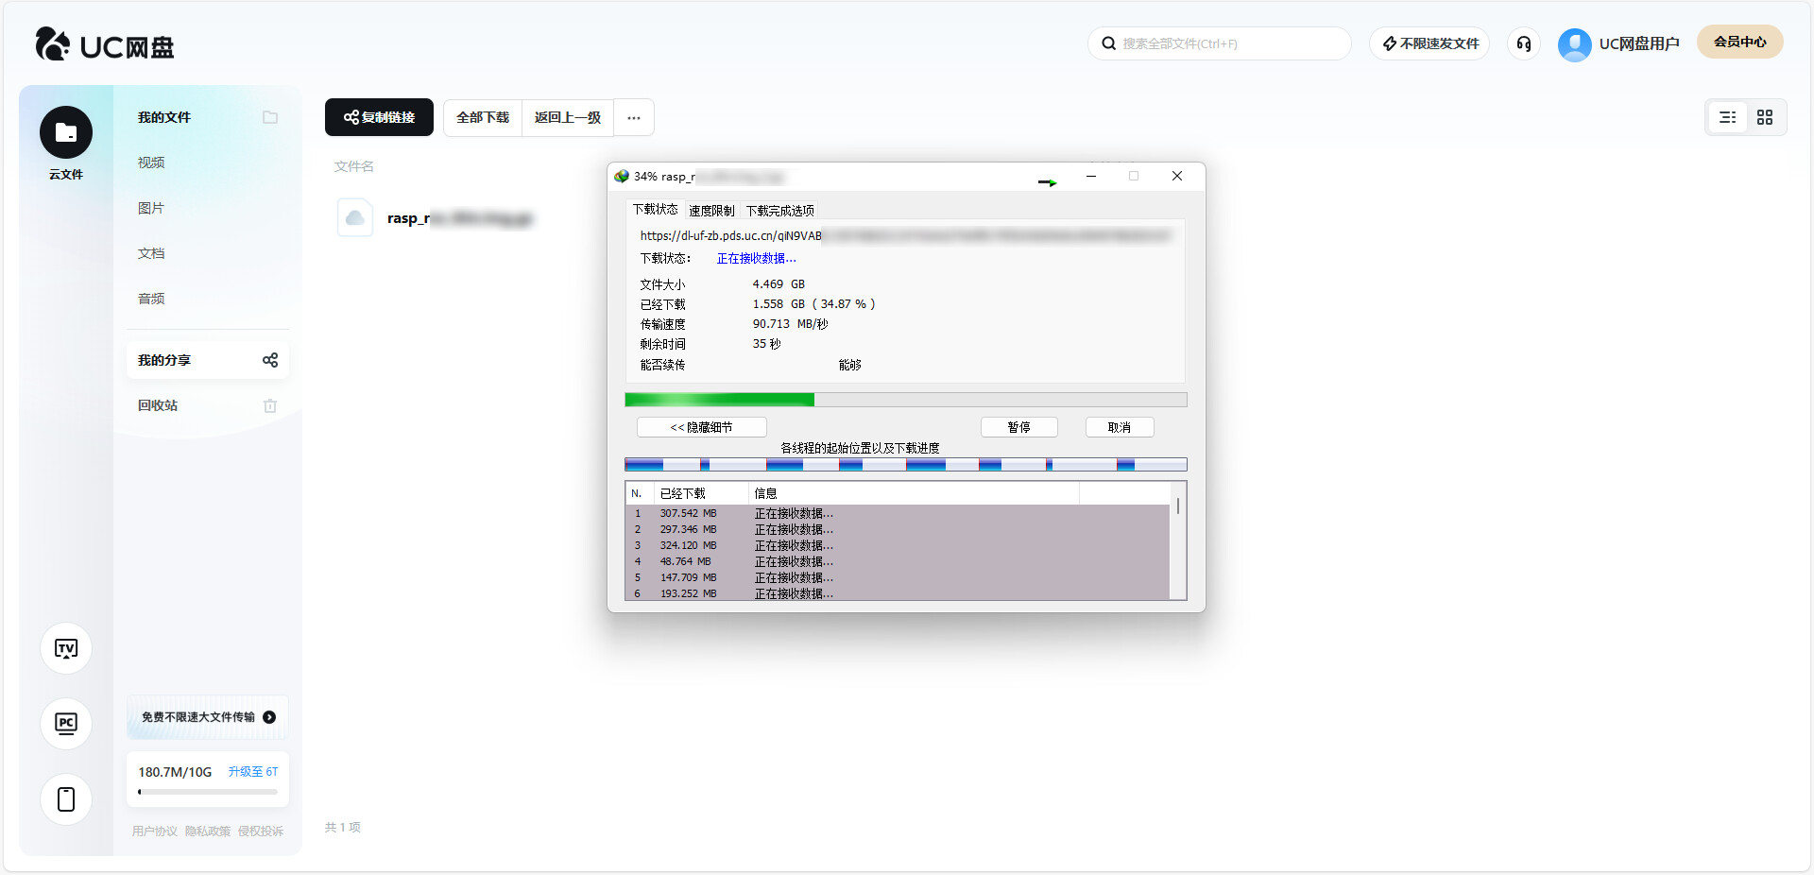Select thread row 48.764 MB

point(898,561)
